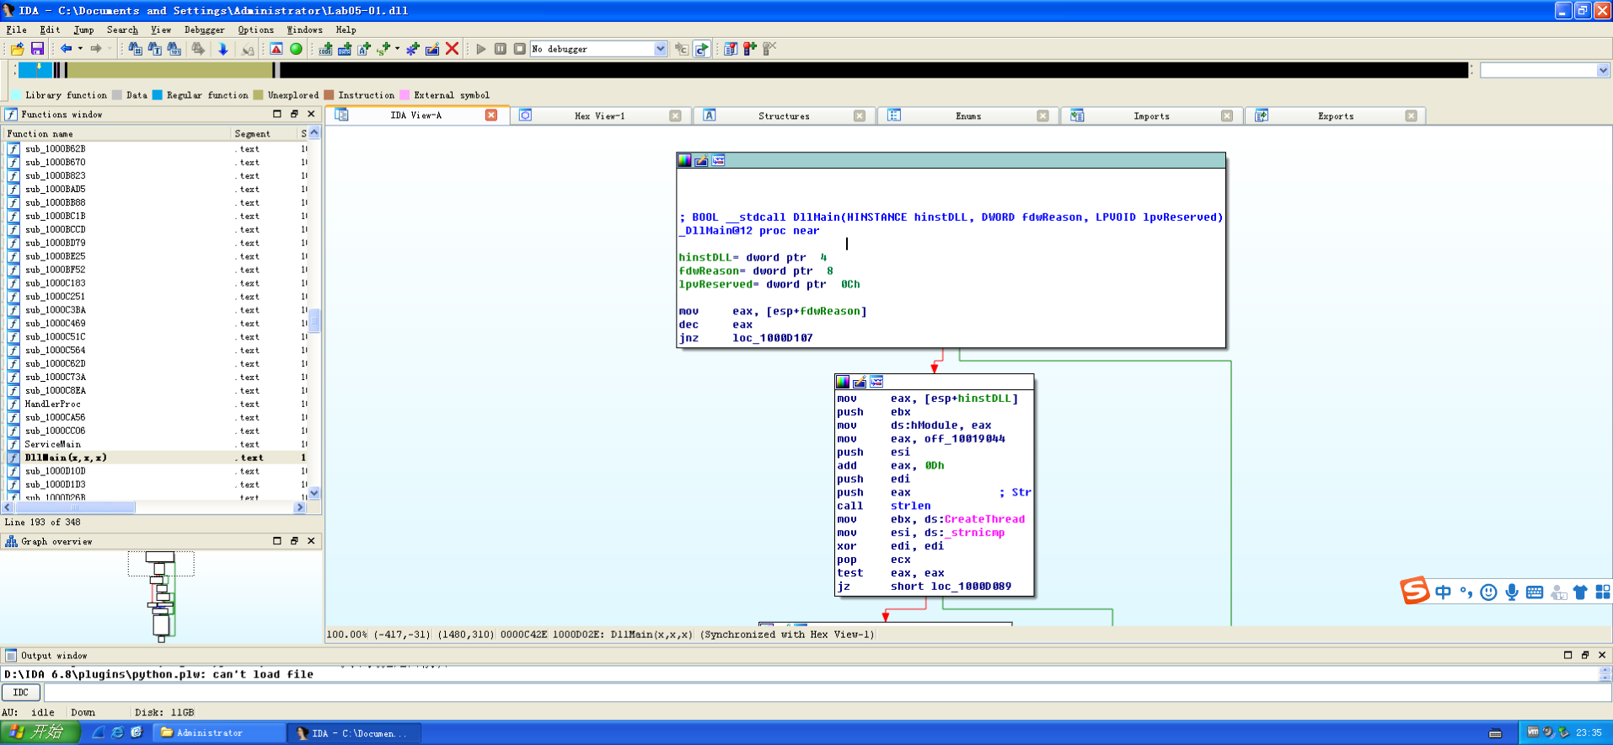
Task: Open the Debugger menu
Action: point(204,29)
